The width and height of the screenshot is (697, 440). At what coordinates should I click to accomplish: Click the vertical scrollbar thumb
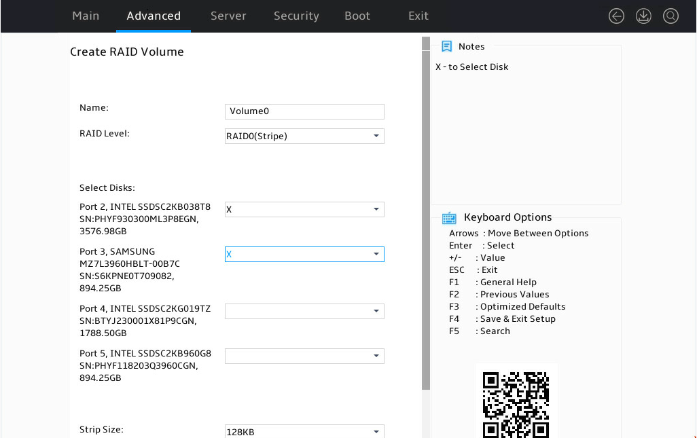tap(426, 220)
